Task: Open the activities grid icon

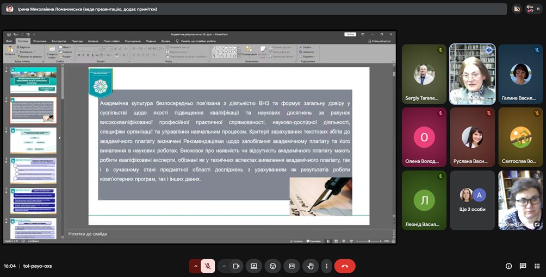Action: click(536, 266)
